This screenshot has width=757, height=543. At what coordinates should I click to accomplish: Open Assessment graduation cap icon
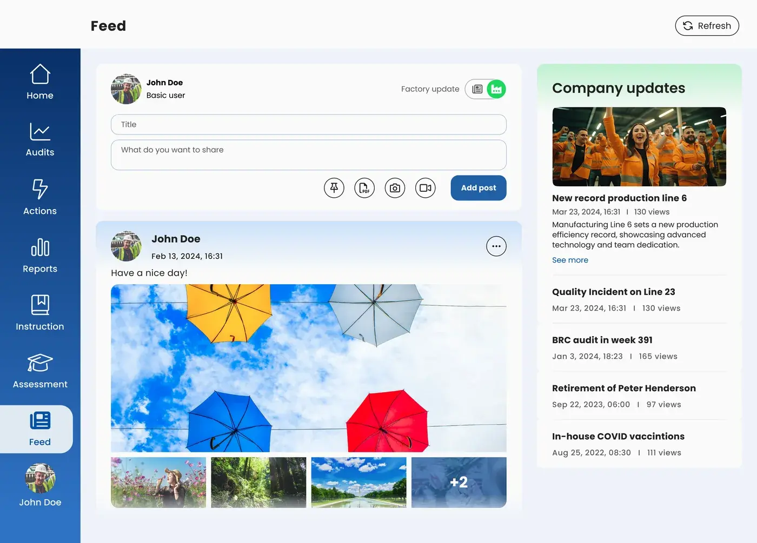[40, 363]
